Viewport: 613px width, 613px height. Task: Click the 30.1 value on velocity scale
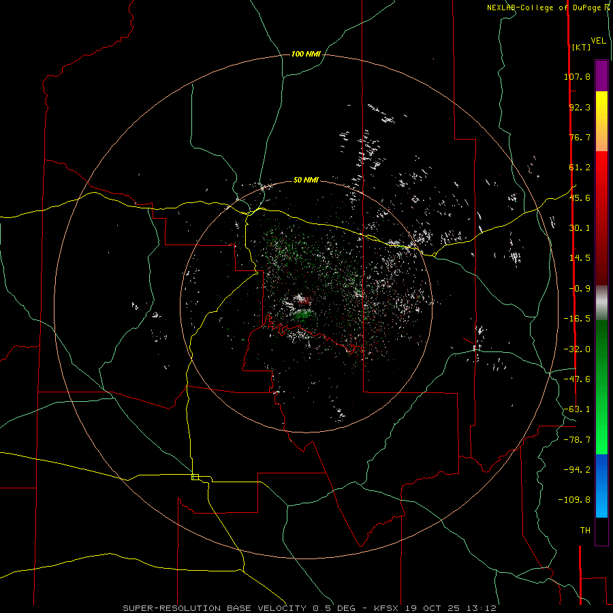click(x=580, y=228)
